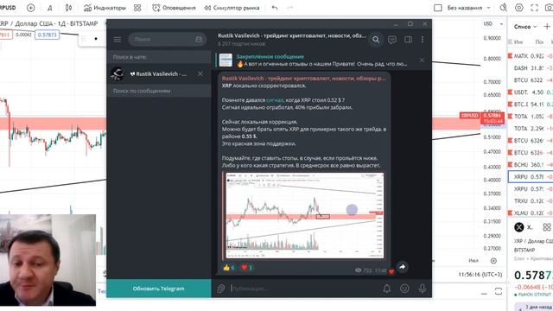Add symbol to watchlist plus icon
Image resolution: width=553 pixels, height=311 pixels.
point(547,27)
